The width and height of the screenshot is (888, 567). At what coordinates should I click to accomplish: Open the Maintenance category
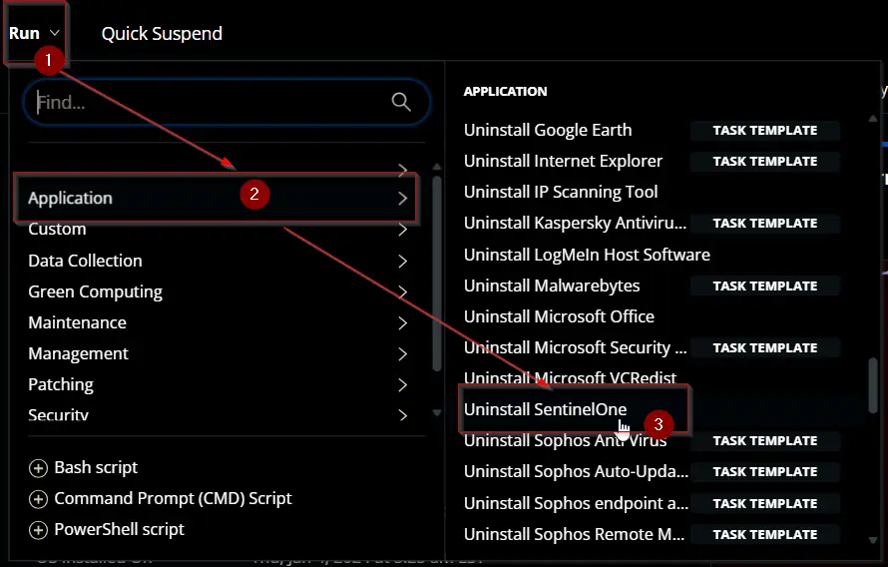click(x=219, y=322)
